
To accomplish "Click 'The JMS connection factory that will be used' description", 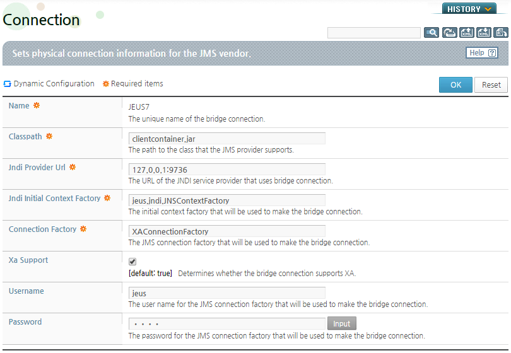I will point(249,243).
